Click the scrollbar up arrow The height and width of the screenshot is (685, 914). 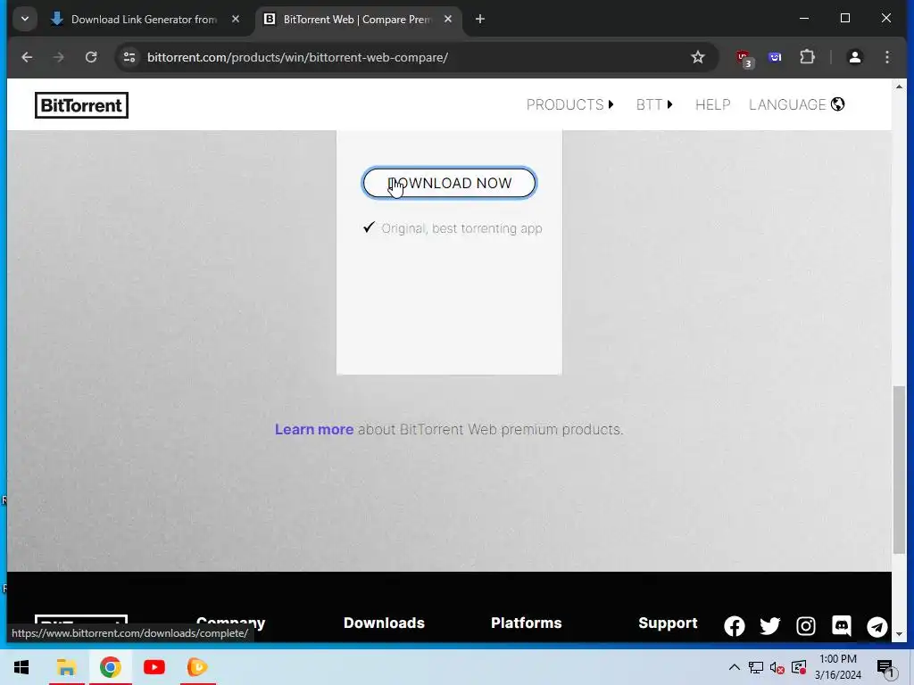(x=899, y=87)
